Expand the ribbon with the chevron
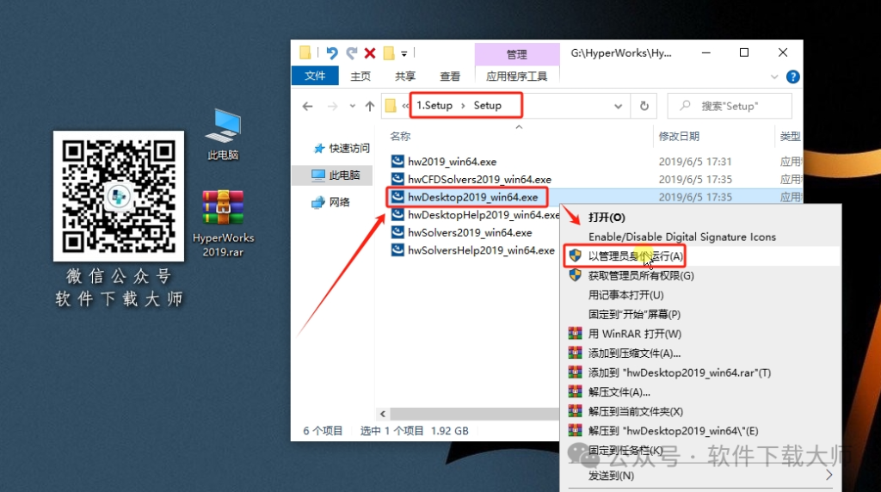 (774, 77)
